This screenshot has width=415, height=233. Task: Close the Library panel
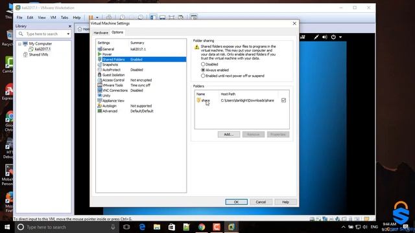70,26
